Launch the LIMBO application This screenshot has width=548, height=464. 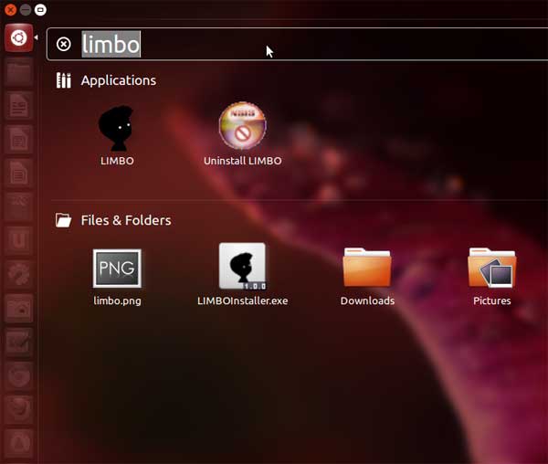pyautogui.click(x=117, y=135)
